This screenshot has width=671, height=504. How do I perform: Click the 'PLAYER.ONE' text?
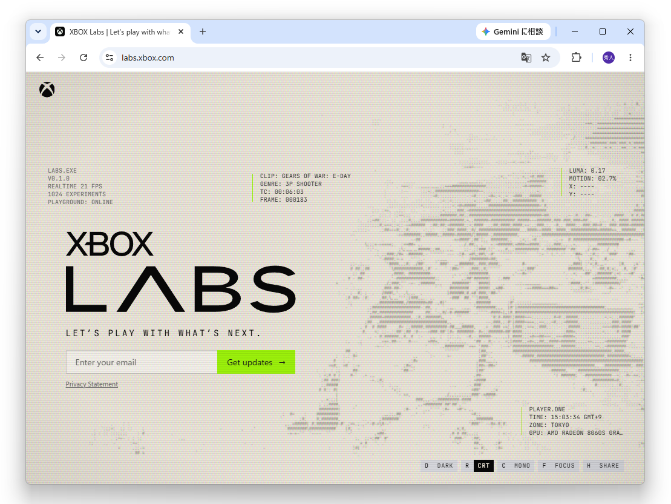(x=547, y=409)
